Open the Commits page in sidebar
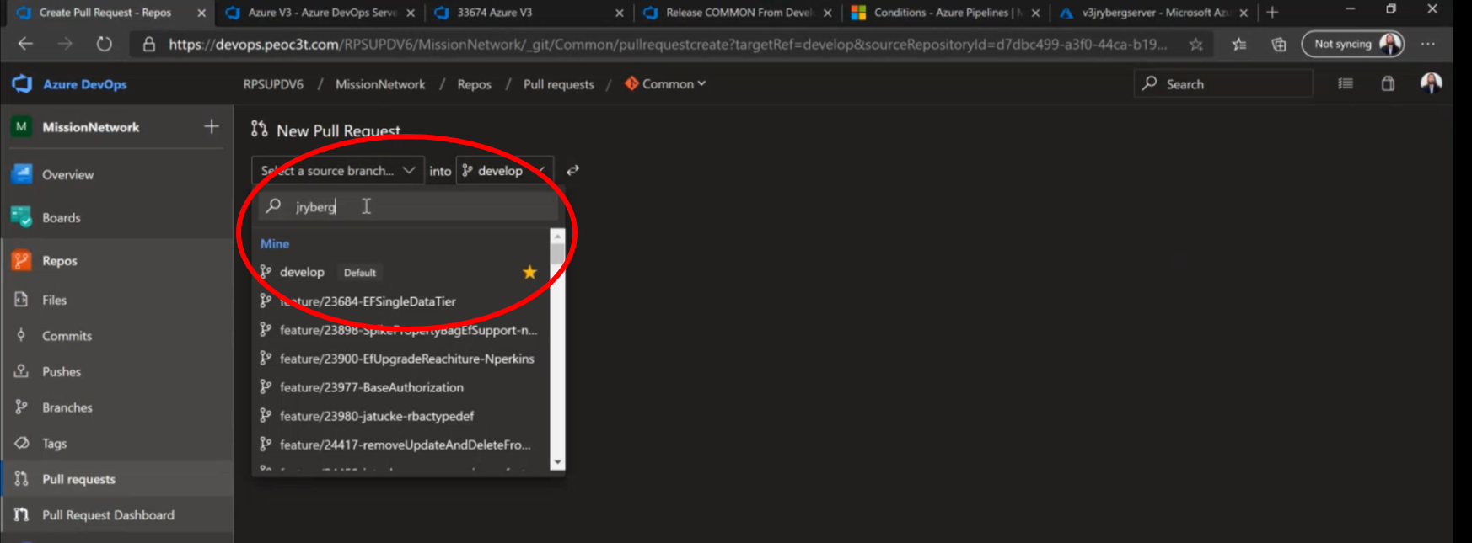The image size is (1472, 543). point(67,336)
